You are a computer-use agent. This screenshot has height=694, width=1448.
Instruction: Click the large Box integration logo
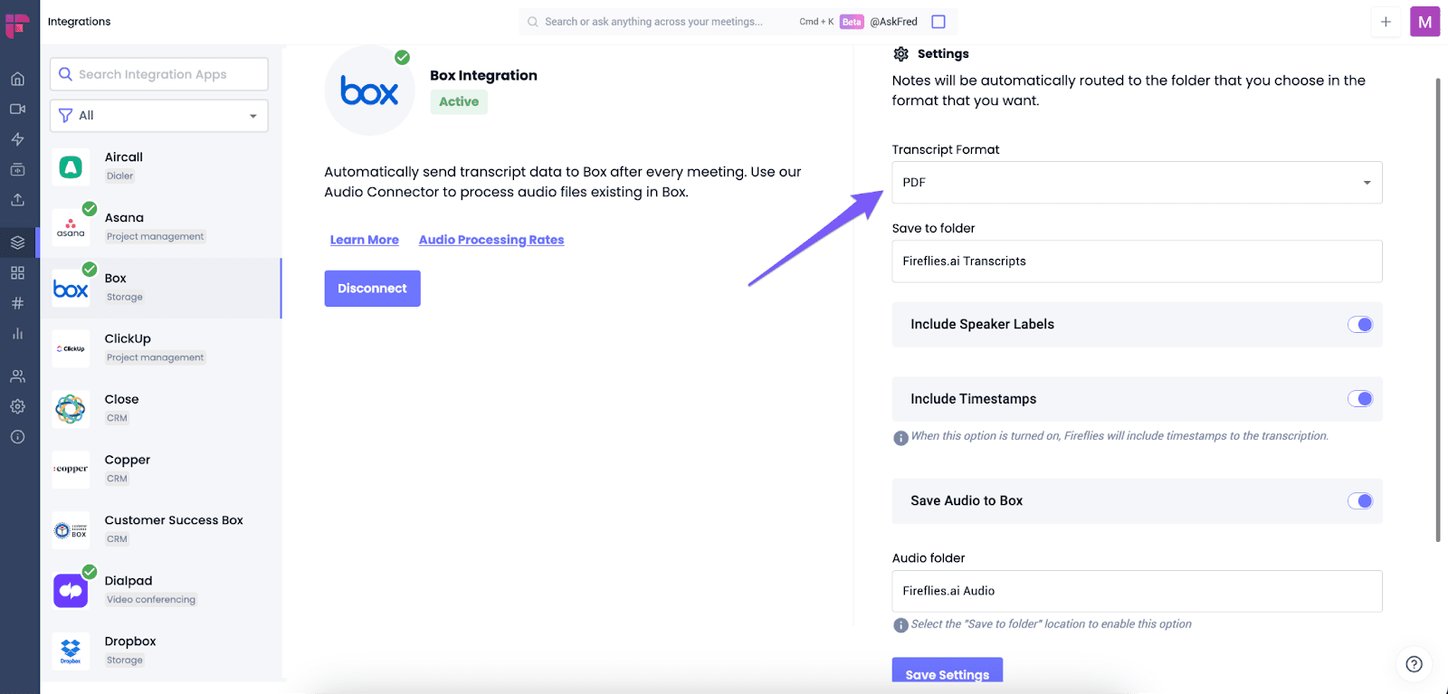[369, 90]
